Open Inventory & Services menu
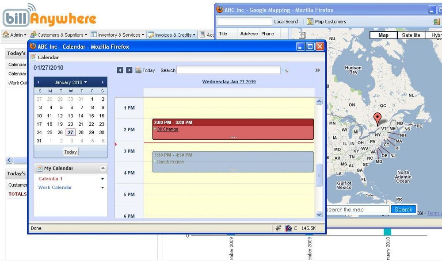 117,35
